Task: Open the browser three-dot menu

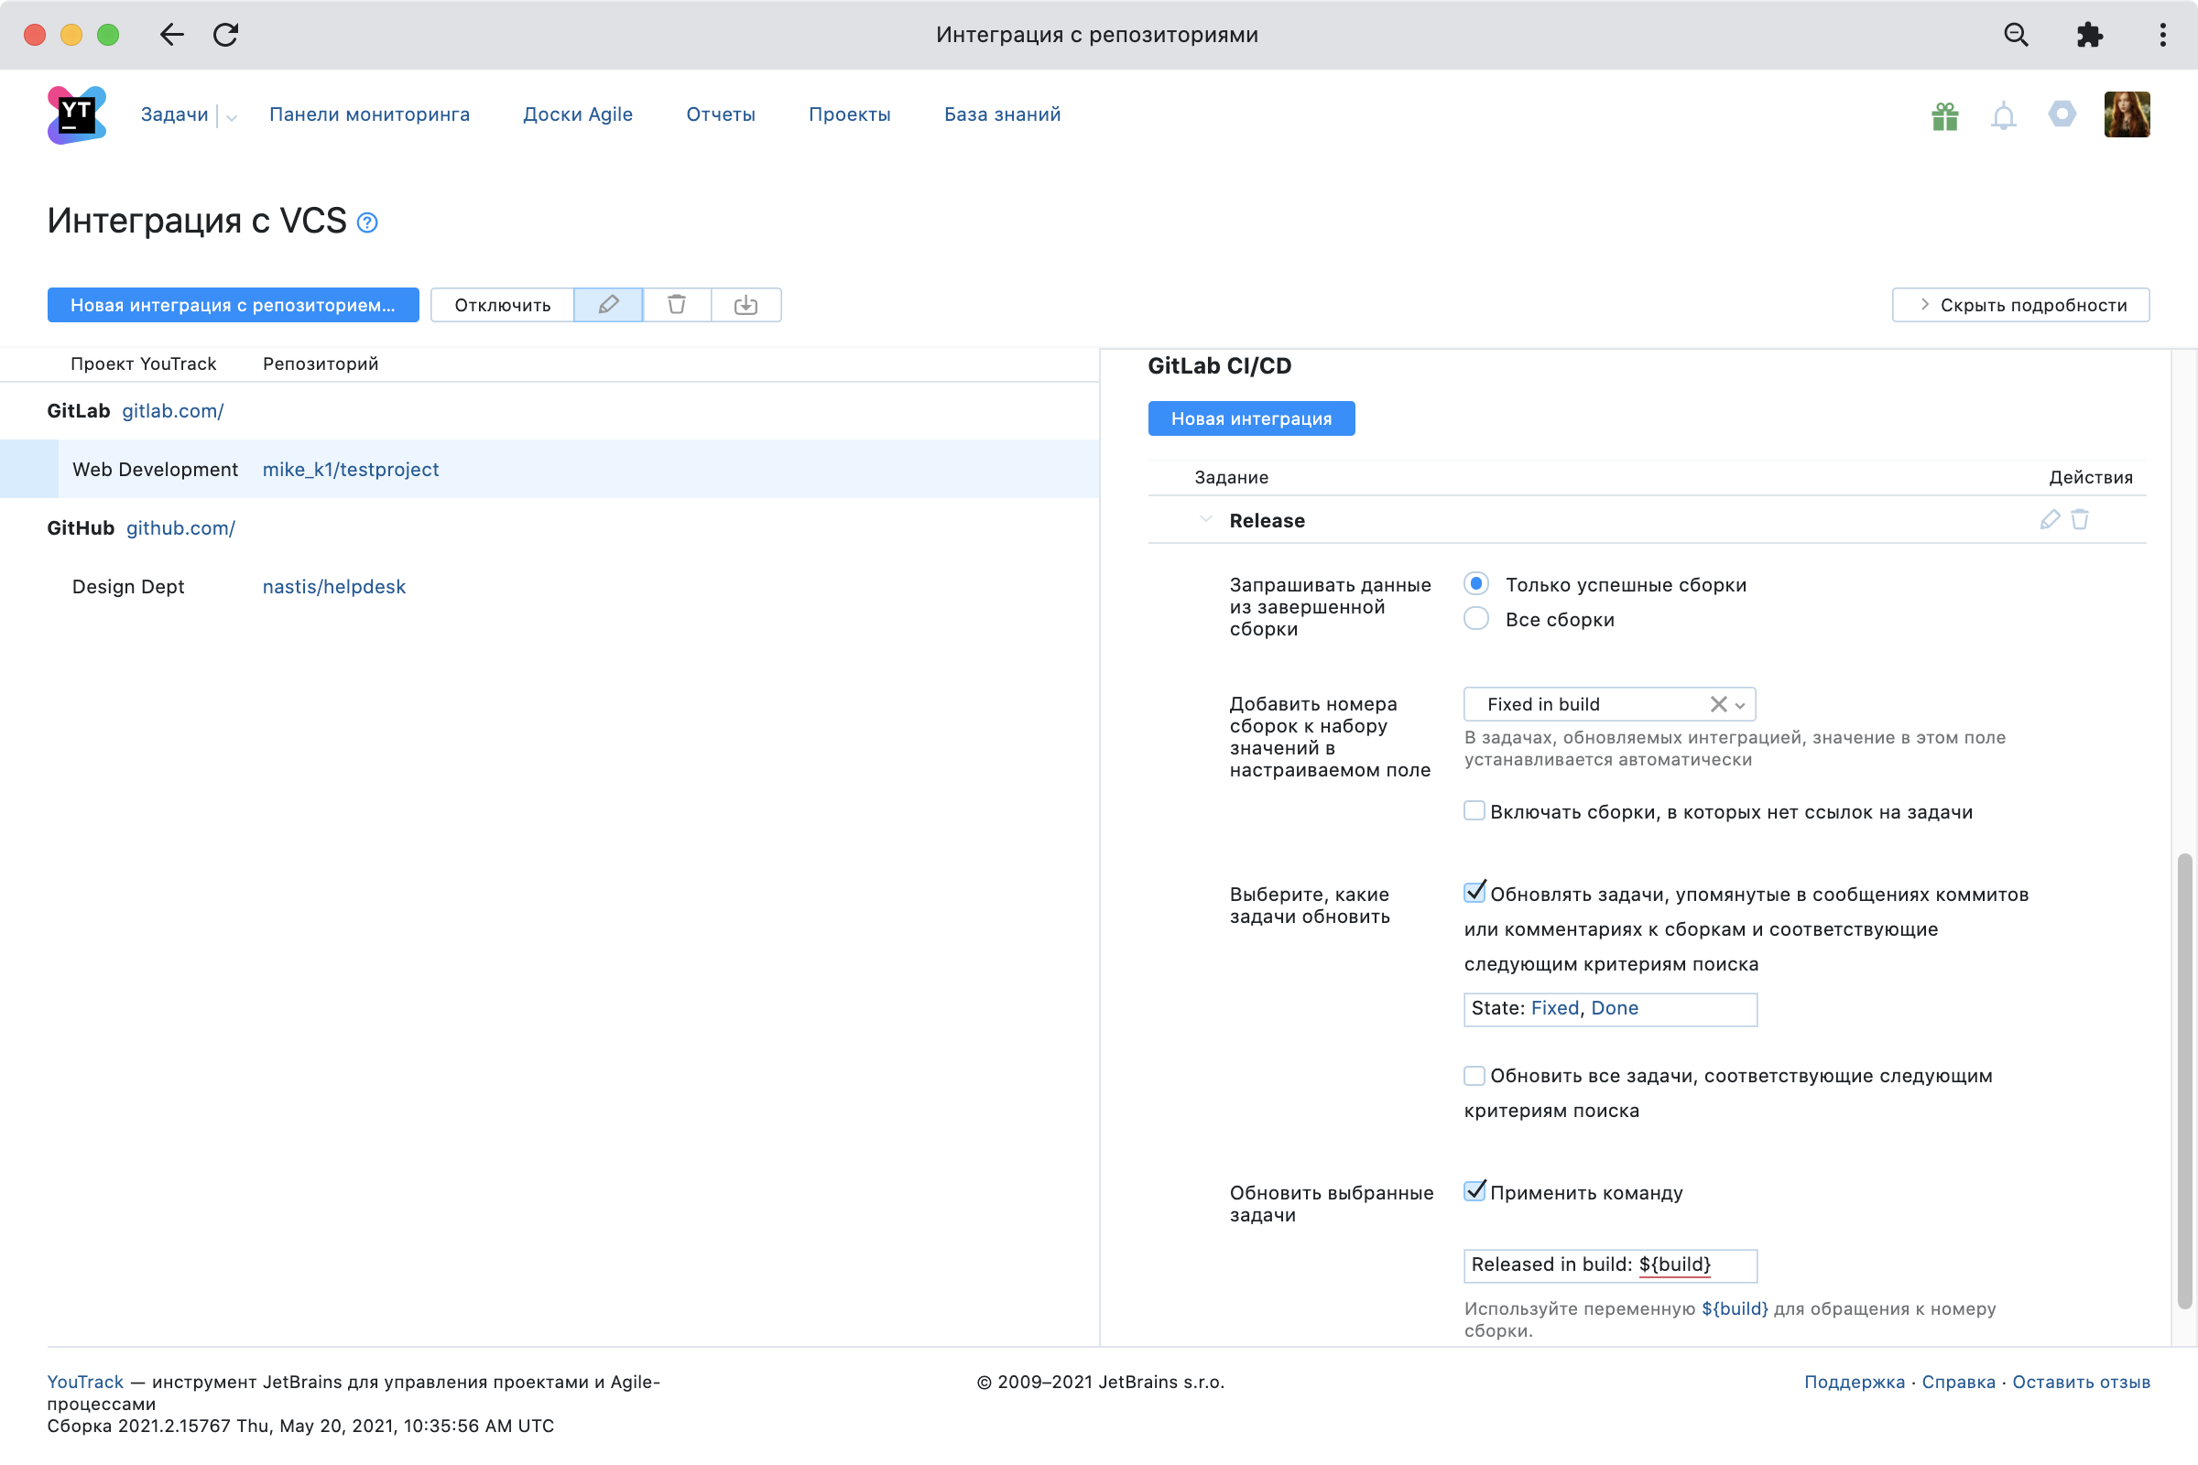Action: tap(2162, 35)
